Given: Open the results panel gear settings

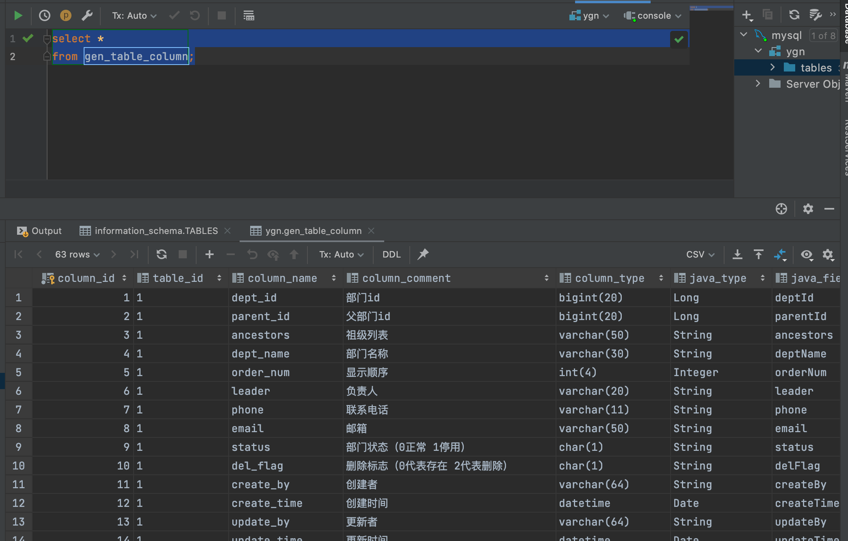Looking at the screenshot, I should tap(808, 209).
